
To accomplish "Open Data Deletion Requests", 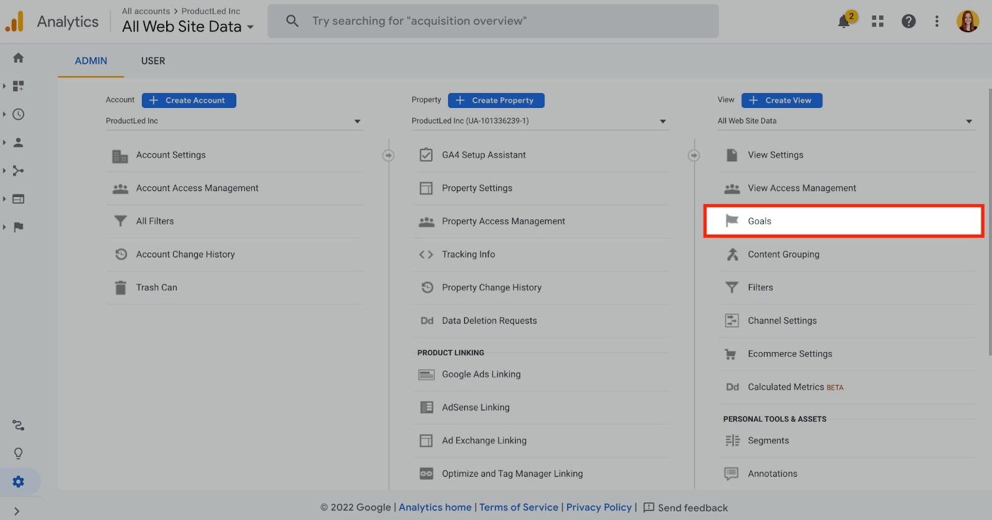I will click(x=541, y=321).
